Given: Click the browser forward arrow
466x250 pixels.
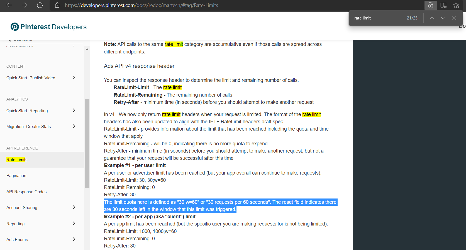Looking at the screenshot, I should pos(25,5).
